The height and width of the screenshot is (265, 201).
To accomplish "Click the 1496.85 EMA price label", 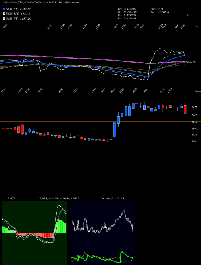I will point(191,62).
